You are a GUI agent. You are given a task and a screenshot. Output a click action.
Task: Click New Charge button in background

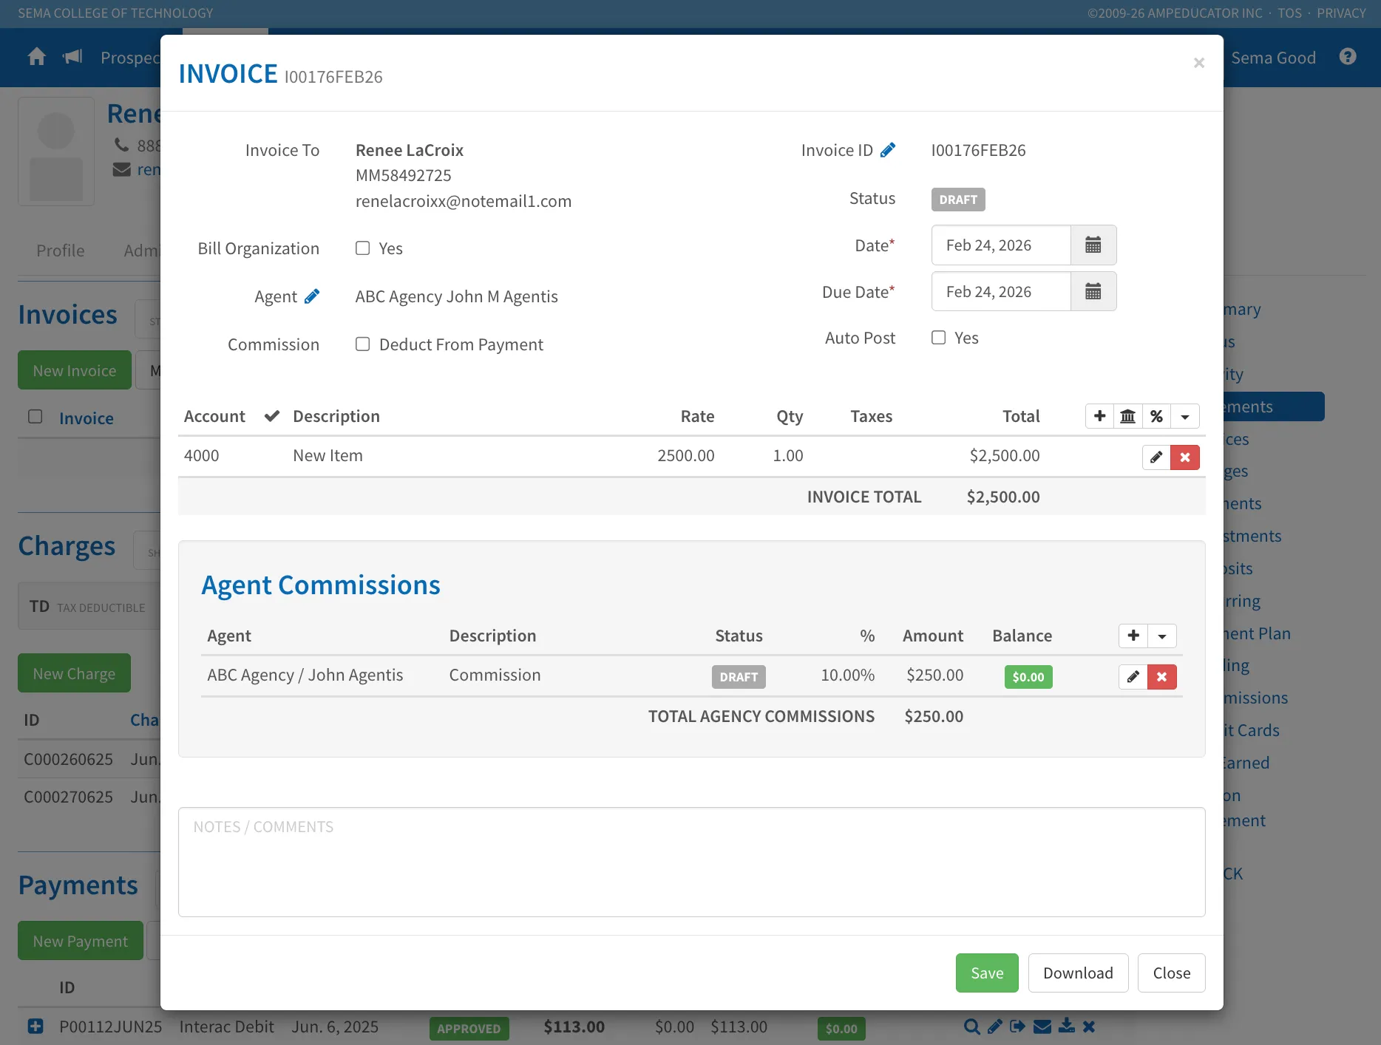pyautogui.click(x=74, y=673)
